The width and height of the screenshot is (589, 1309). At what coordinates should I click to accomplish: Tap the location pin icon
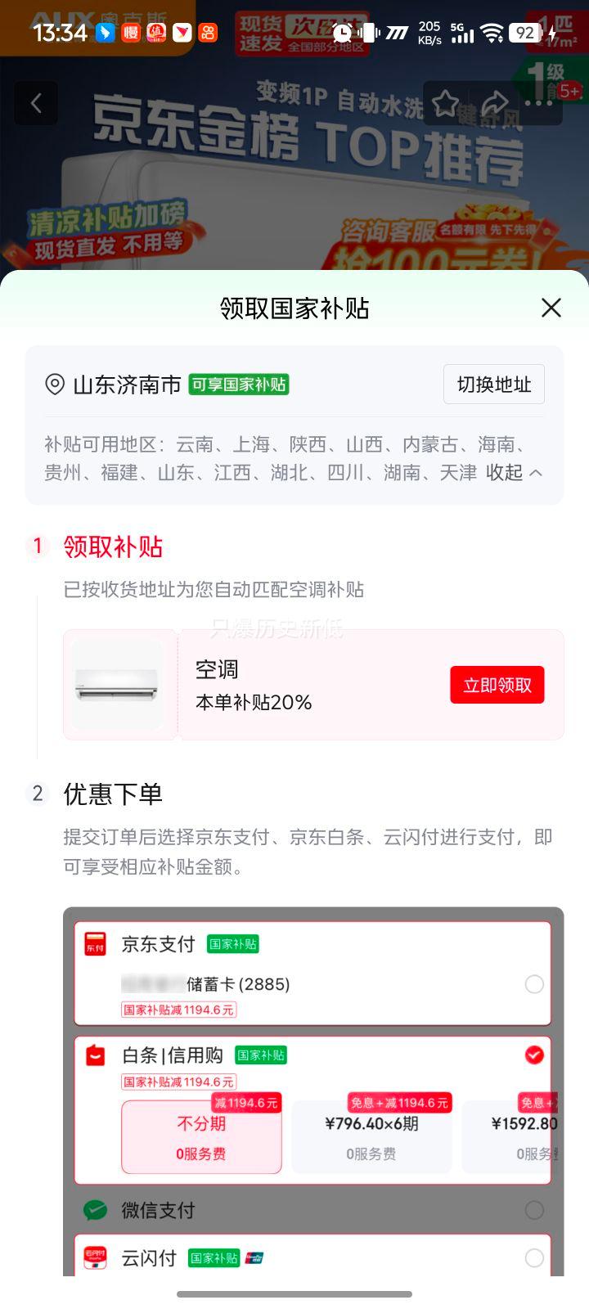coord(55,385)
